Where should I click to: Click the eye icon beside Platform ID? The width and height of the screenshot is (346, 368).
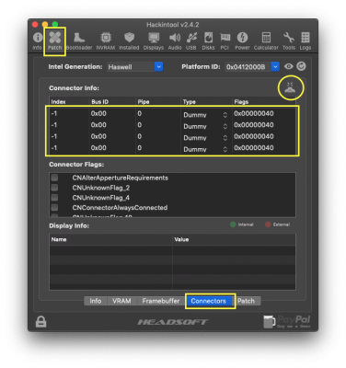(x=289, y=66)
